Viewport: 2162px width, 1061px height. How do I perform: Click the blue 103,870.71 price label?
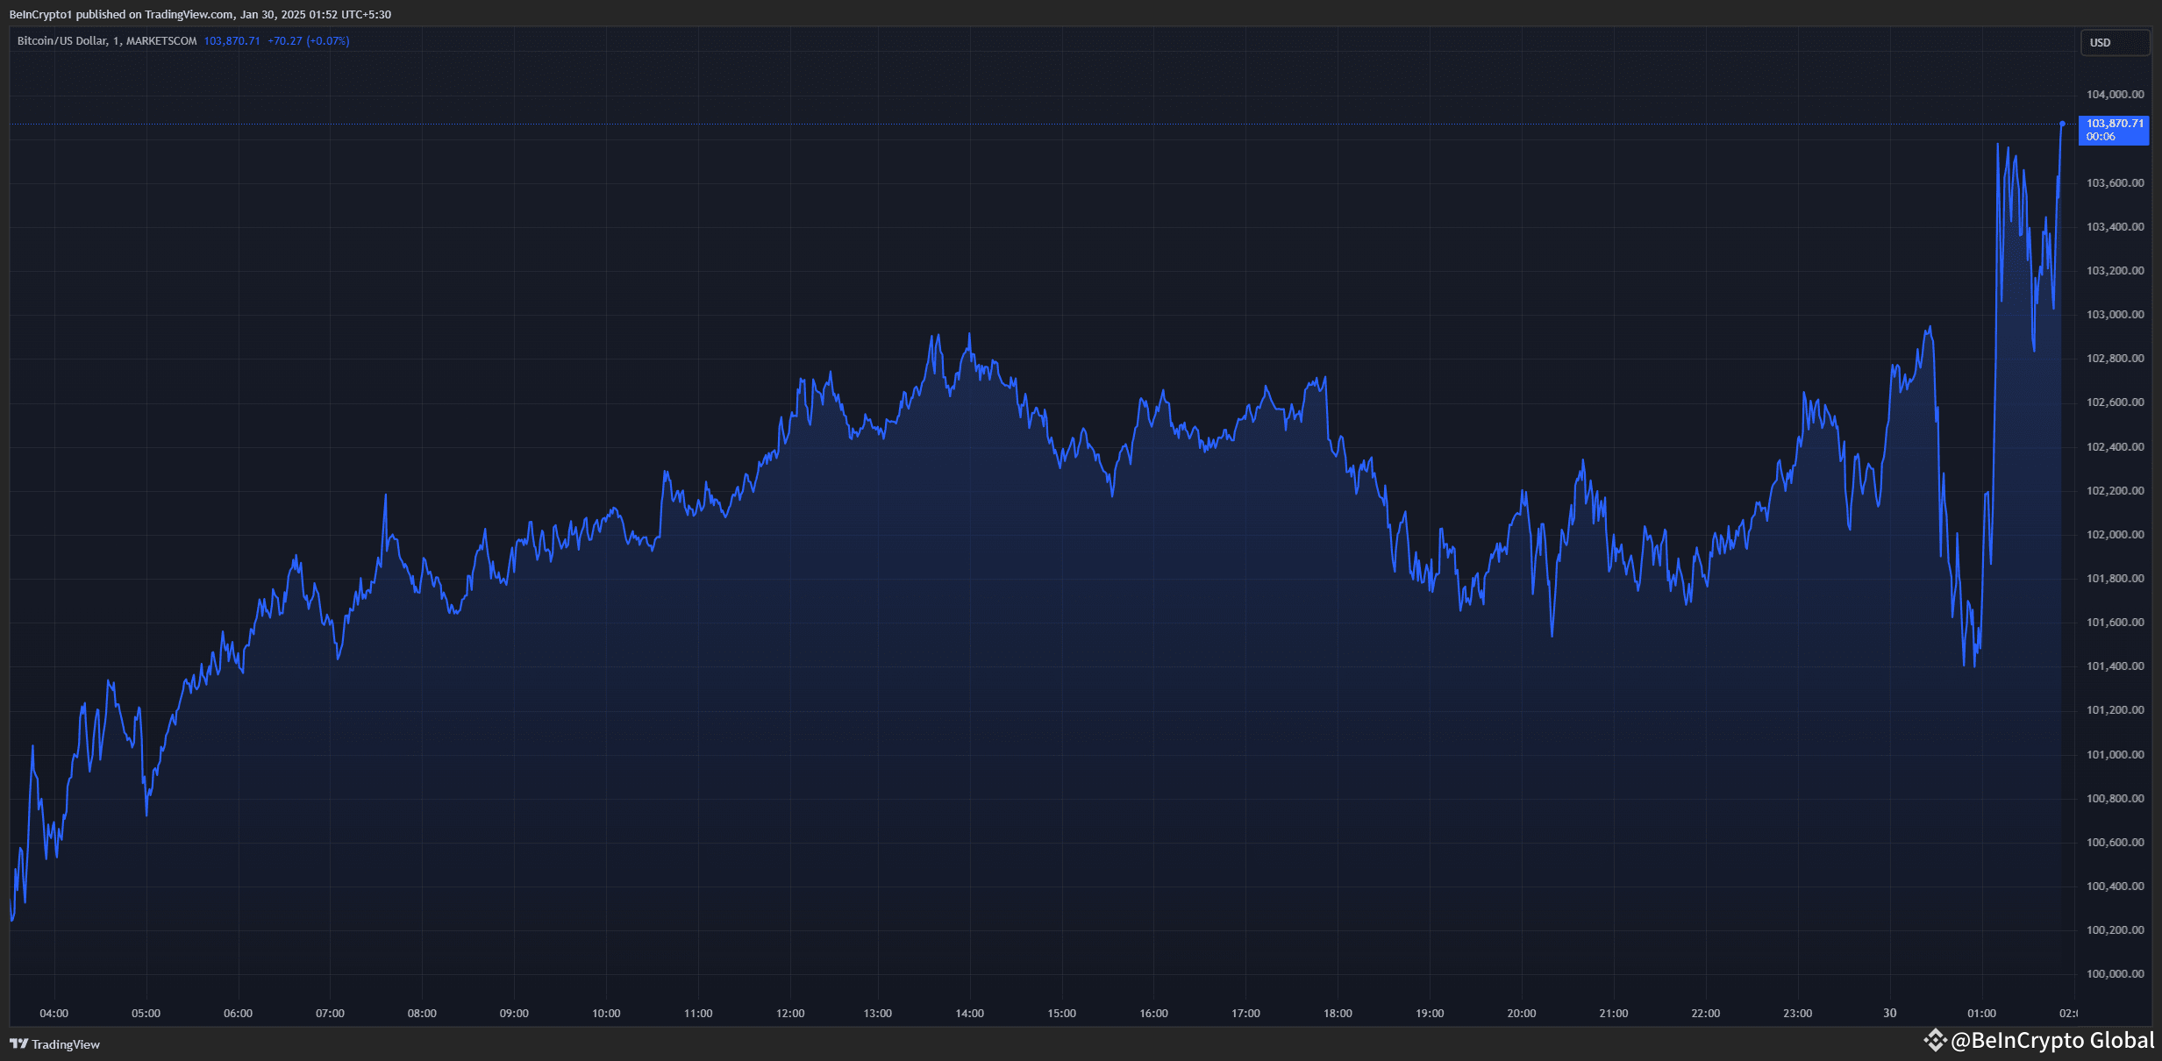[2114, 124]
